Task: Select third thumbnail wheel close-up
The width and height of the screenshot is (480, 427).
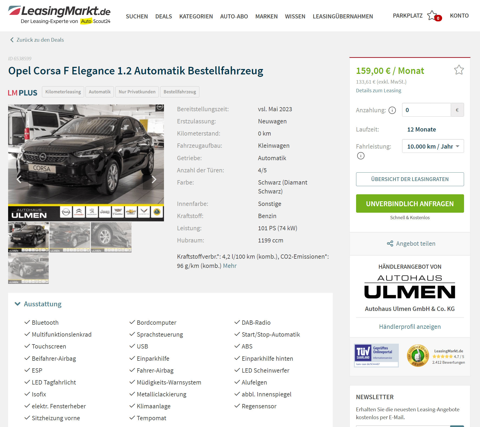Action: [111, 237]
